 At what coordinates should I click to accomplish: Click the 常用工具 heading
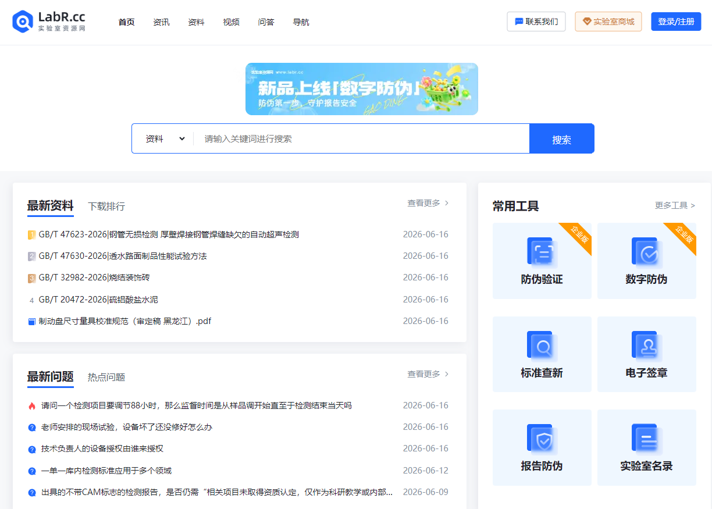[x=515, y=206]
